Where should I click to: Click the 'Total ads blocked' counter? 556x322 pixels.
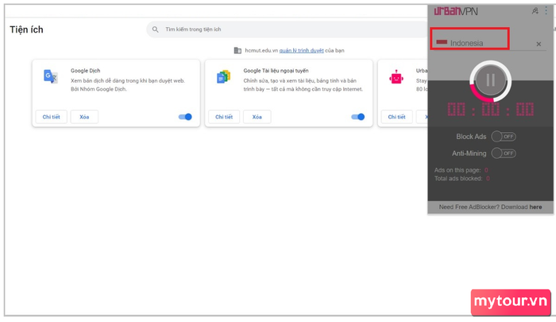pos(462,179)
